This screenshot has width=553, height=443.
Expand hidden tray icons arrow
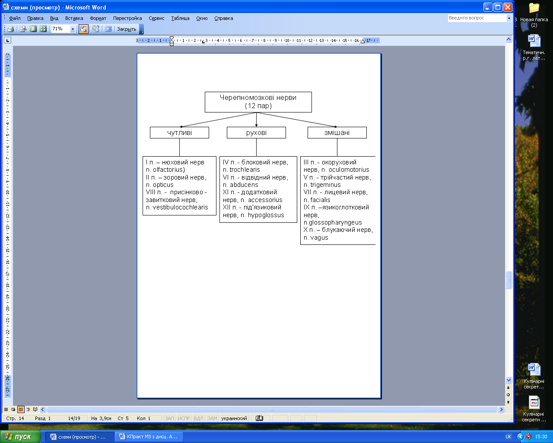point(521,437)
